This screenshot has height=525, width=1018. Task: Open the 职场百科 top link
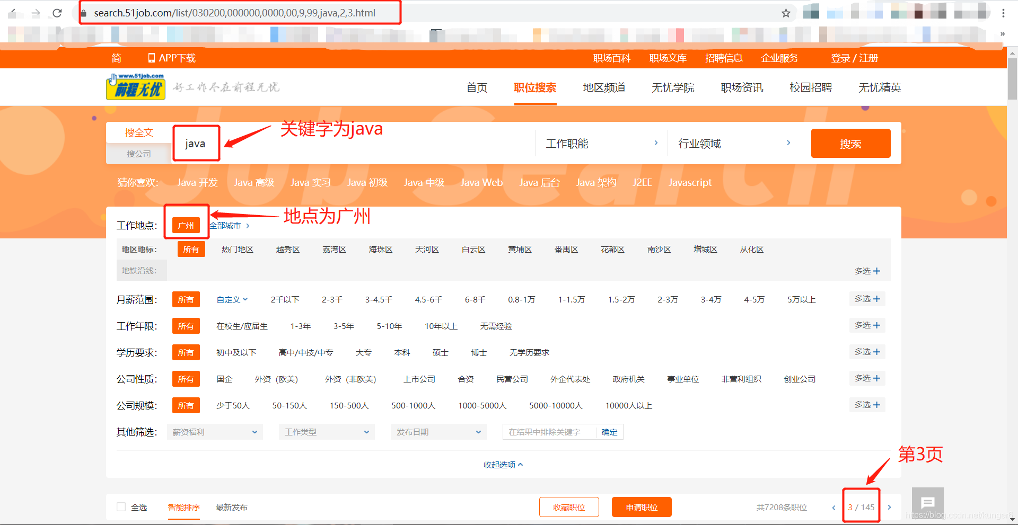tap(611, 58)
